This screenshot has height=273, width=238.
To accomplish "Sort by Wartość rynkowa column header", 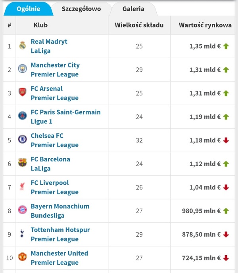I will point(205,25).
